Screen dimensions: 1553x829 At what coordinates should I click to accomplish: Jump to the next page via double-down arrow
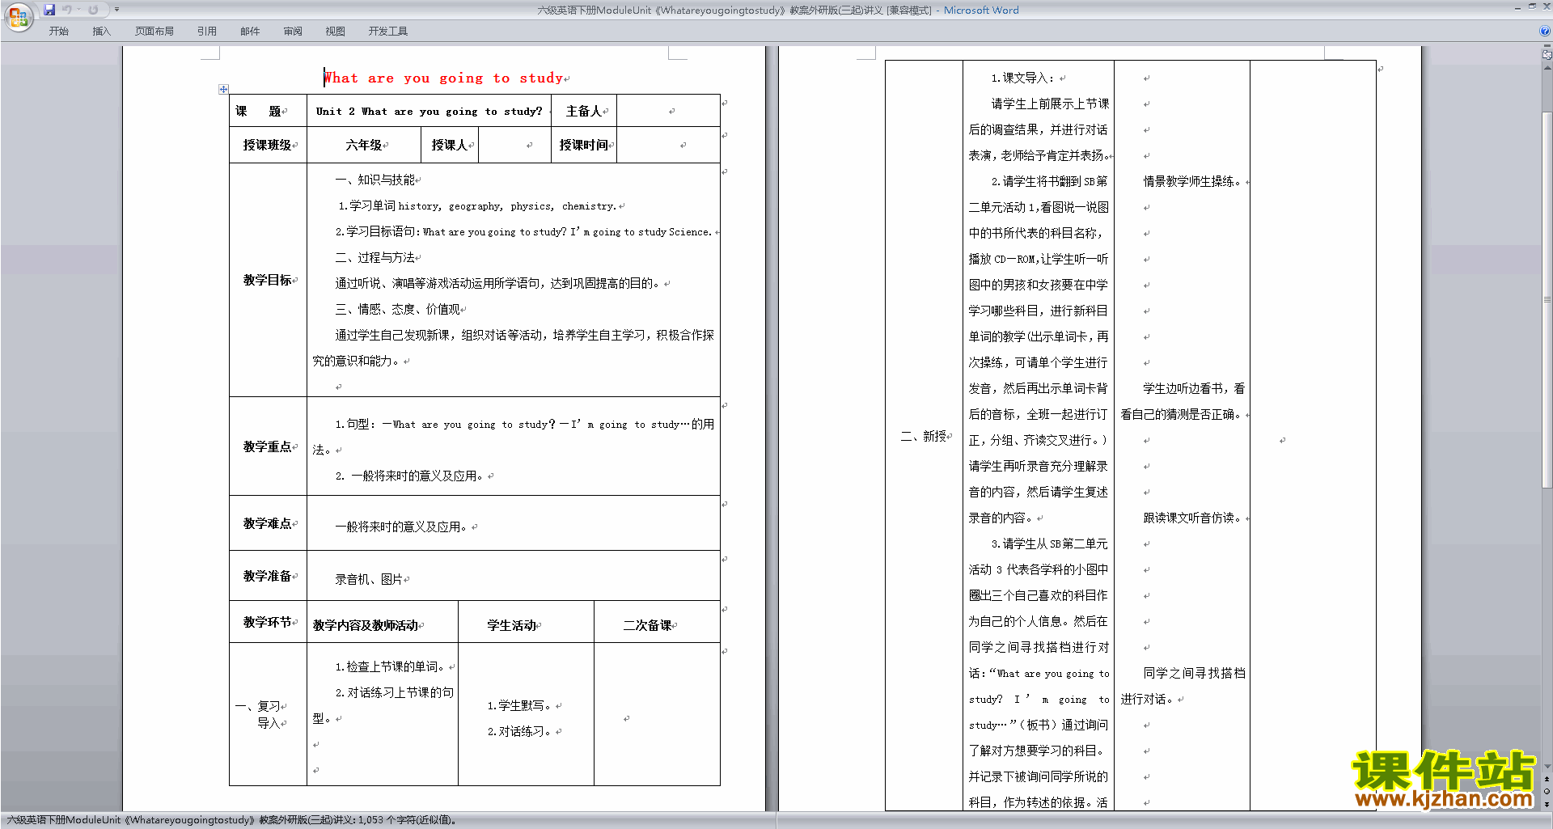(x=1547, y=804)
